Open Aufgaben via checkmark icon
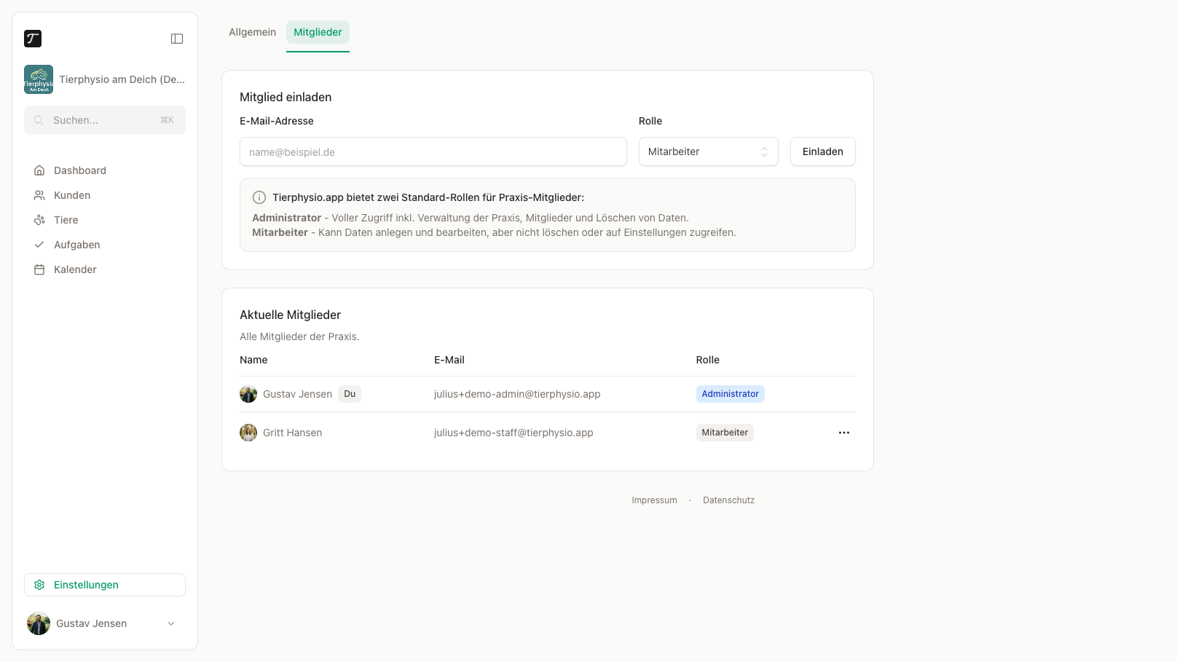The image size is (1177, 662). tap(39, 245)
